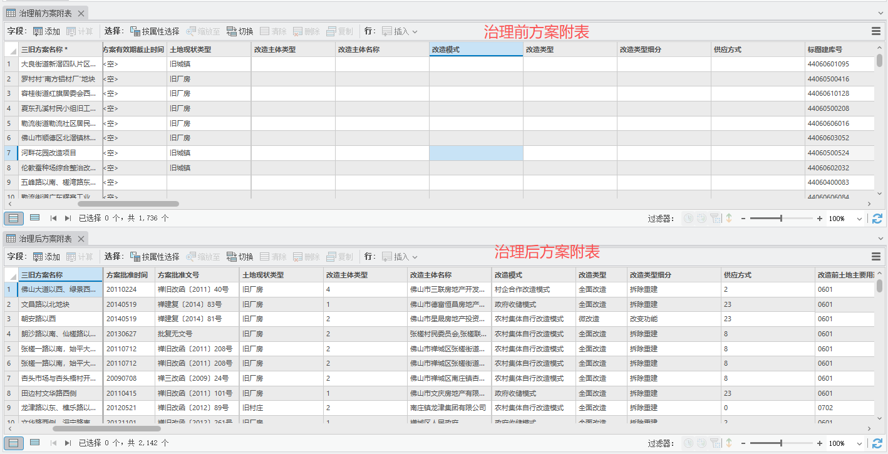Click 复制 in 治理前方案附表 toolbar

point(339,31)
